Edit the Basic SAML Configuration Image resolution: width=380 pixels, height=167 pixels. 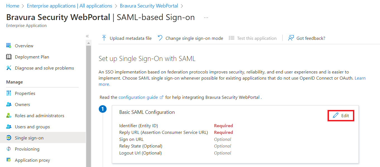point(341,116)
